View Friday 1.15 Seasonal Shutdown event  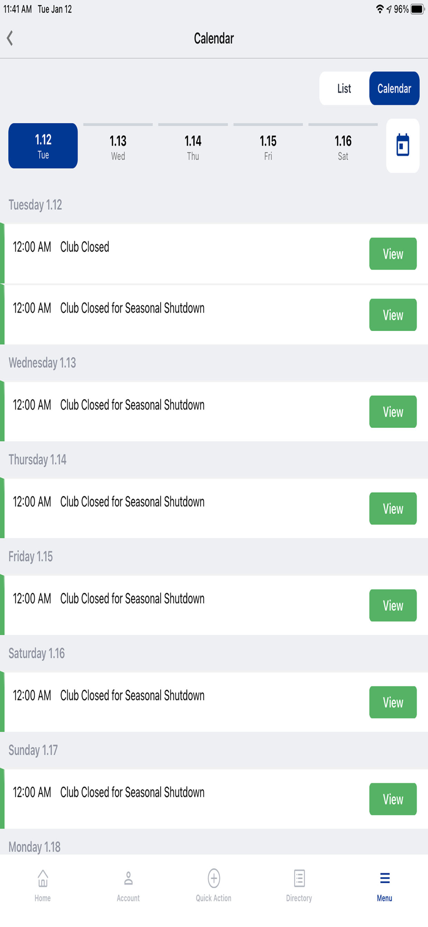[393, 606]
